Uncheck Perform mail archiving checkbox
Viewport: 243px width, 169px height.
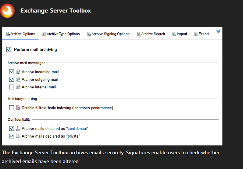[x=9, y=50]
